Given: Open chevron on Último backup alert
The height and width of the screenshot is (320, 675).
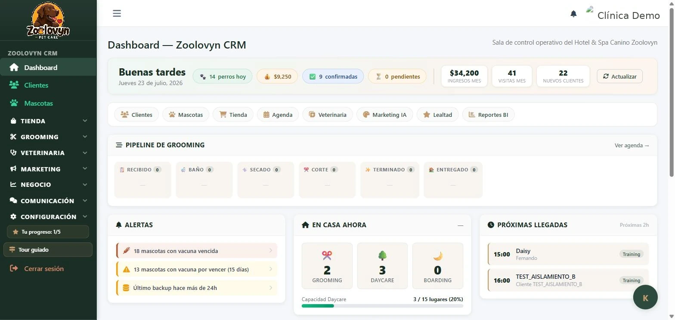Looking at the screenshot, I should point(271,288).
